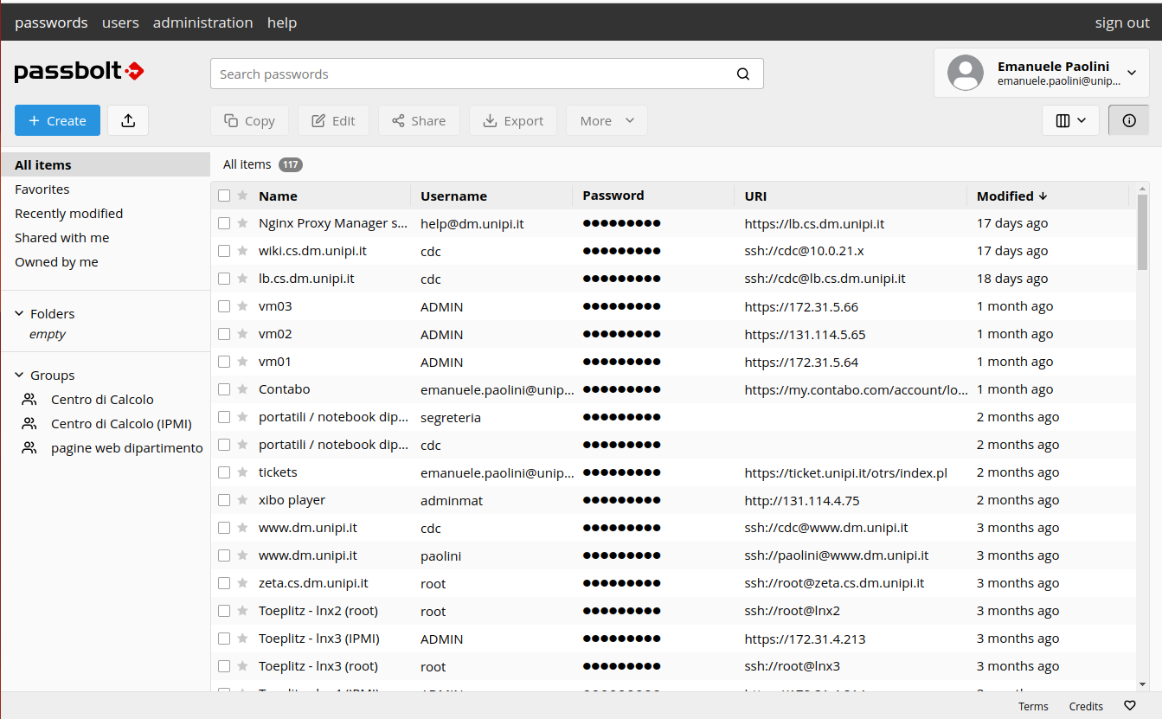The image size is (1162, 719).
Task: Star the vm03 entry as favorite
Action: 242,306
